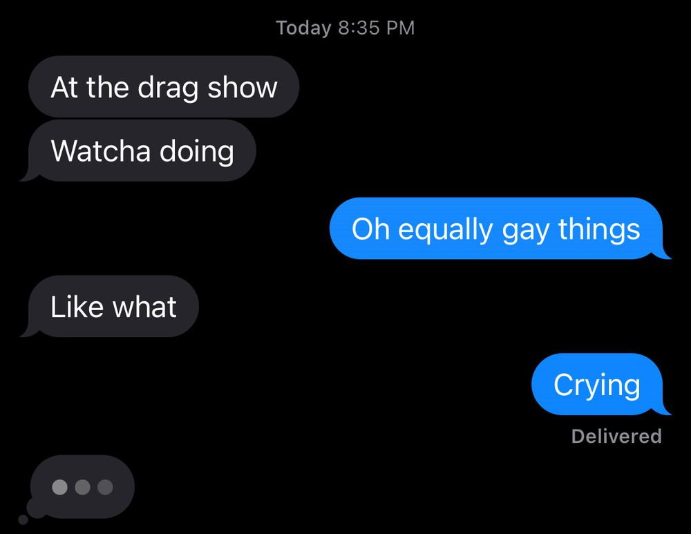Image resolution: width=691 pixels, height=534 pixels.
Task: Click the word 'drag' in first message
Action: [x=168, y=88]
